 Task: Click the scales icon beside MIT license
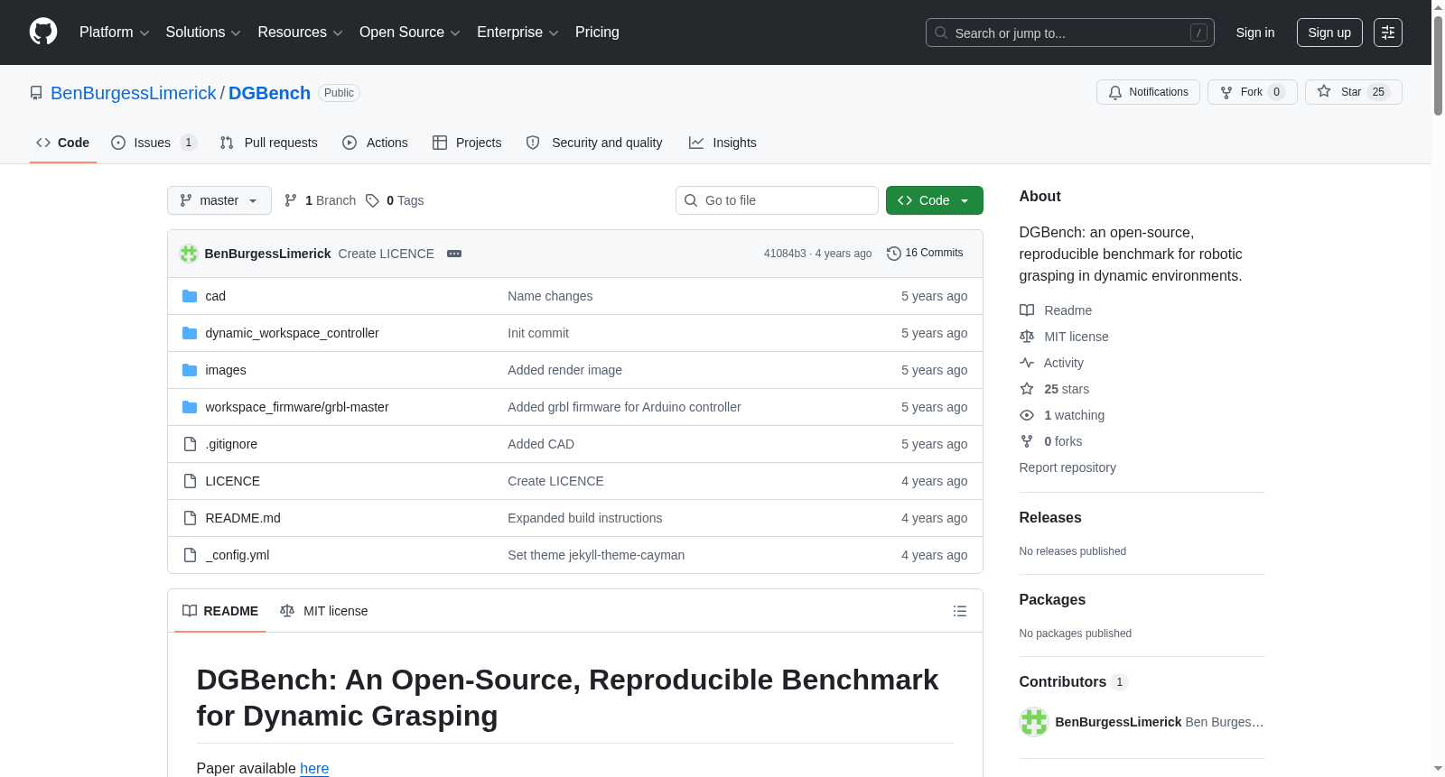point(1027,337)
